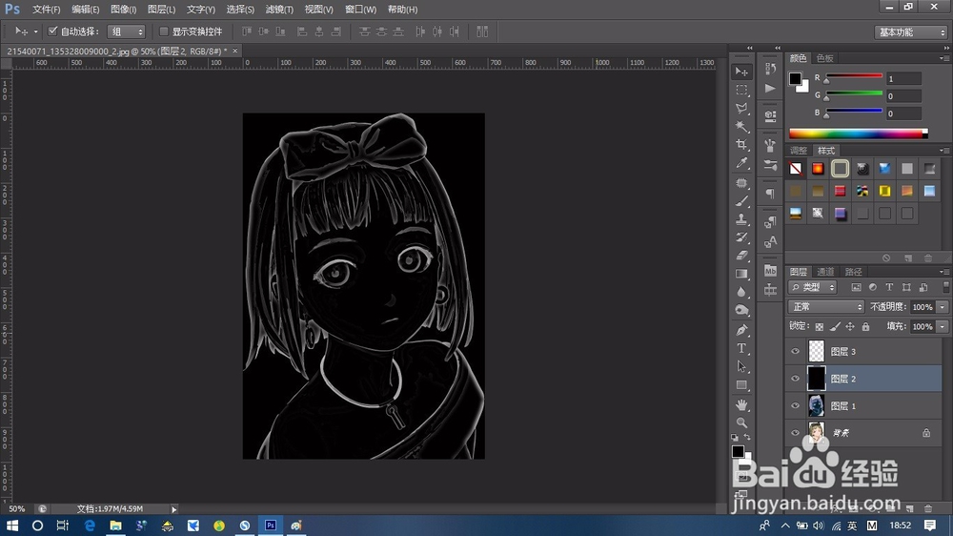The width and height of the screenshot is (953, 536).
Task: Swap foreground and background colors
Action: (747, 438)
